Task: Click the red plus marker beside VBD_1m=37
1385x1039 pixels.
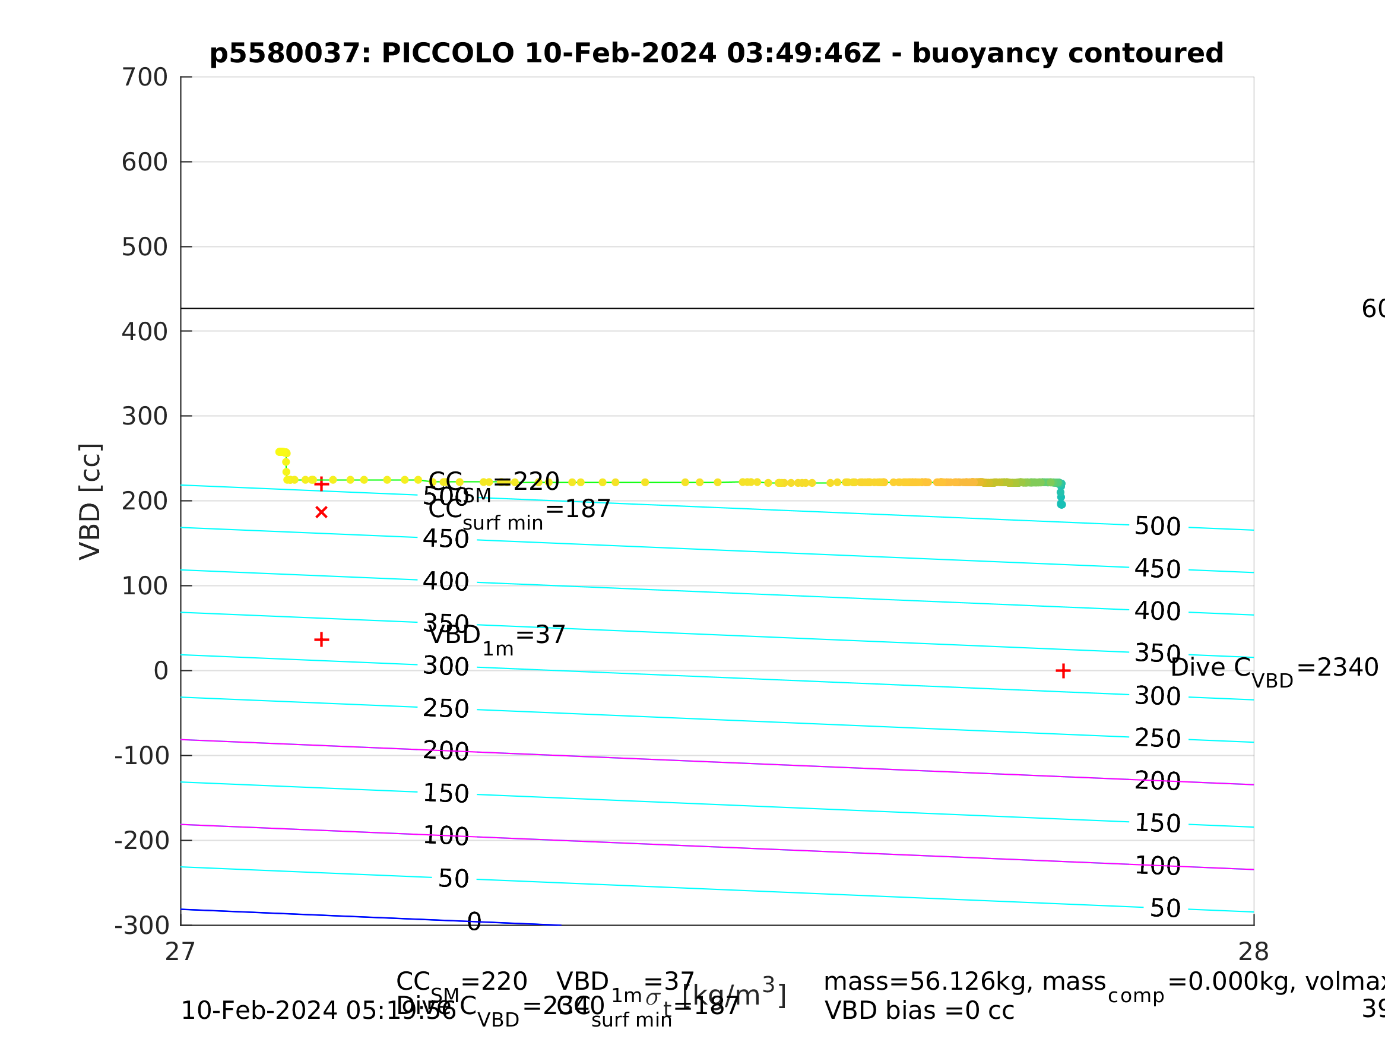Action: point(321,639)
